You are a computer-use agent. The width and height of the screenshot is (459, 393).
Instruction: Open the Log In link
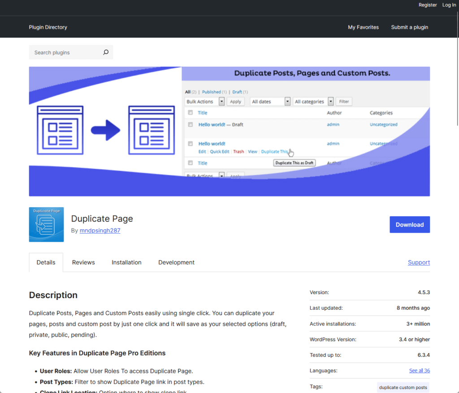(x=449, y=5)
